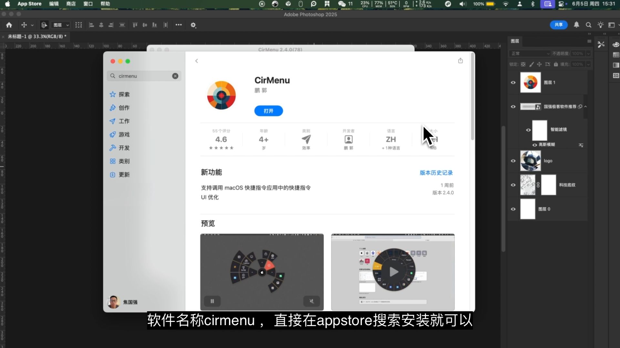Toggle the auto-select layer icon
Image resolution: width=620 pixels, height=348 pixels.
44,25
